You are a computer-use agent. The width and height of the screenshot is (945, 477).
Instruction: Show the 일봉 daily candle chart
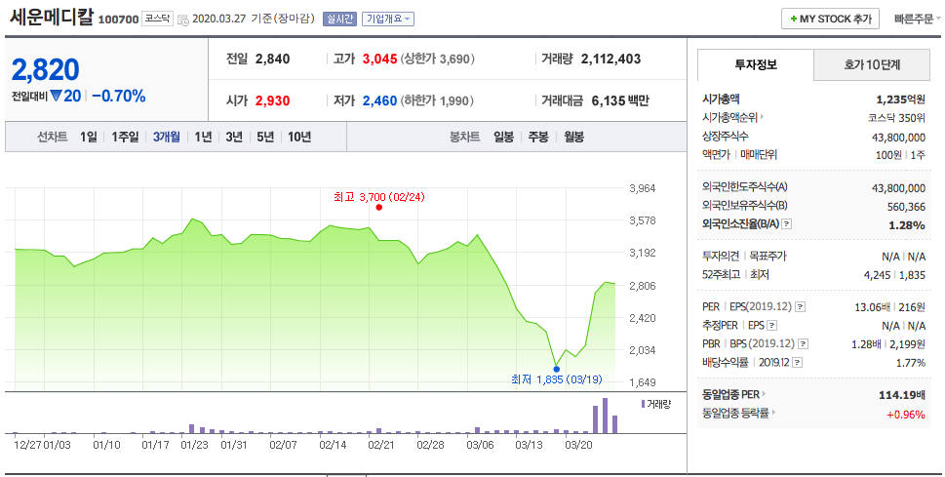(x=504, y=137)
